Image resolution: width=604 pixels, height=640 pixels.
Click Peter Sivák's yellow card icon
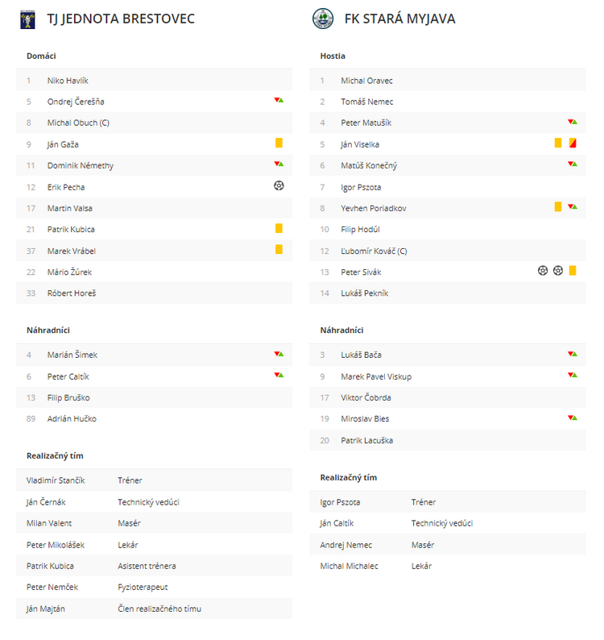pos(573,270)
